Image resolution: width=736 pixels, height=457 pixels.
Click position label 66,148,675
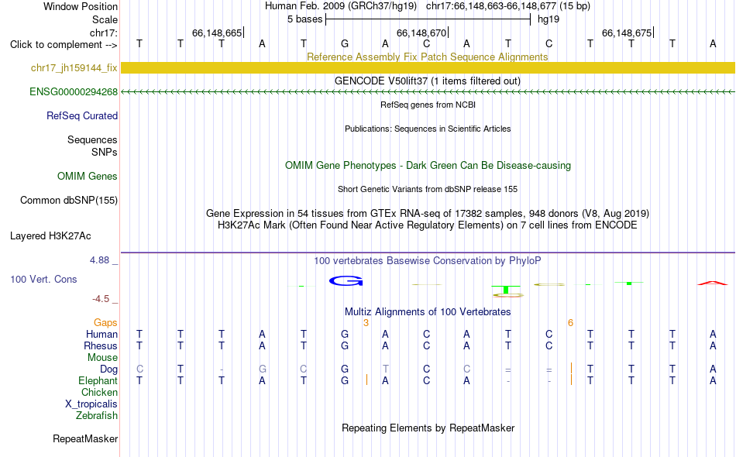pyautogui.click(x=627, y=33)
